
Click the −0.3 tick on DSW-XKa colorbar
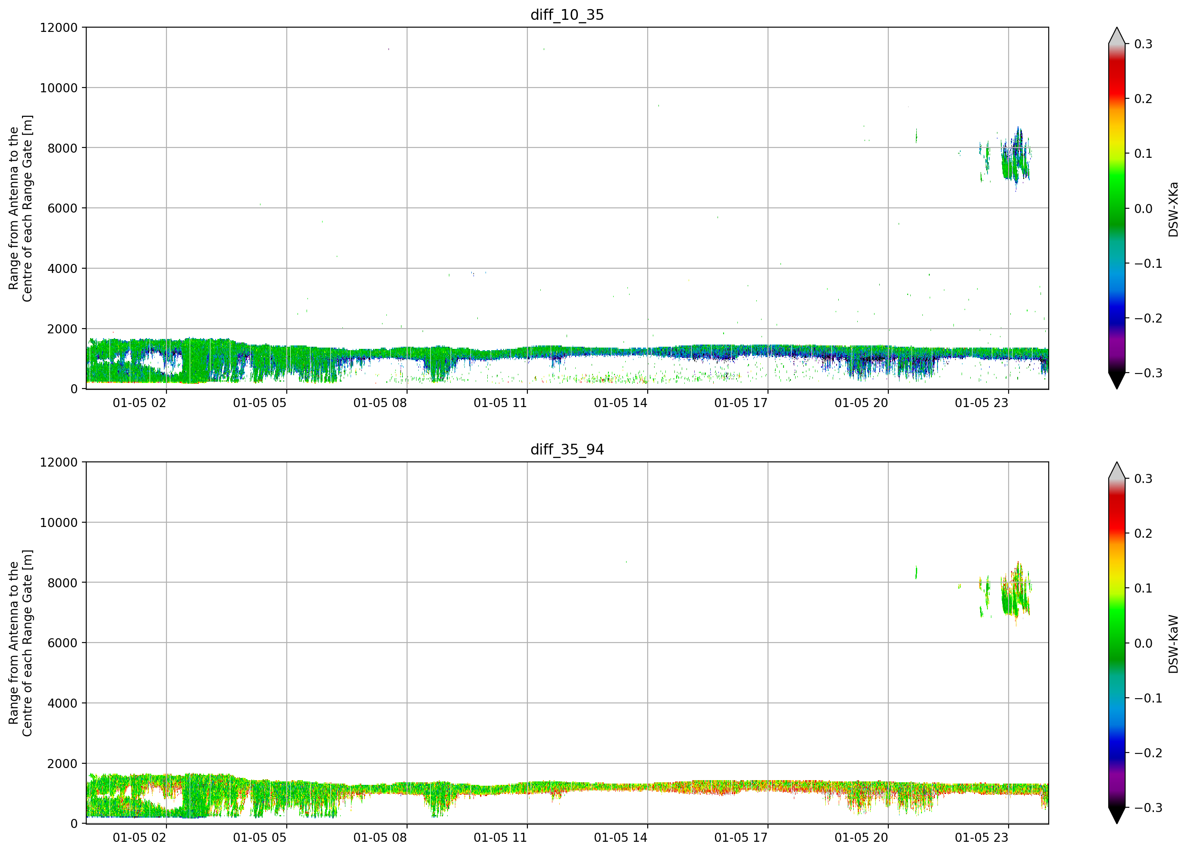click(1148, 373)
